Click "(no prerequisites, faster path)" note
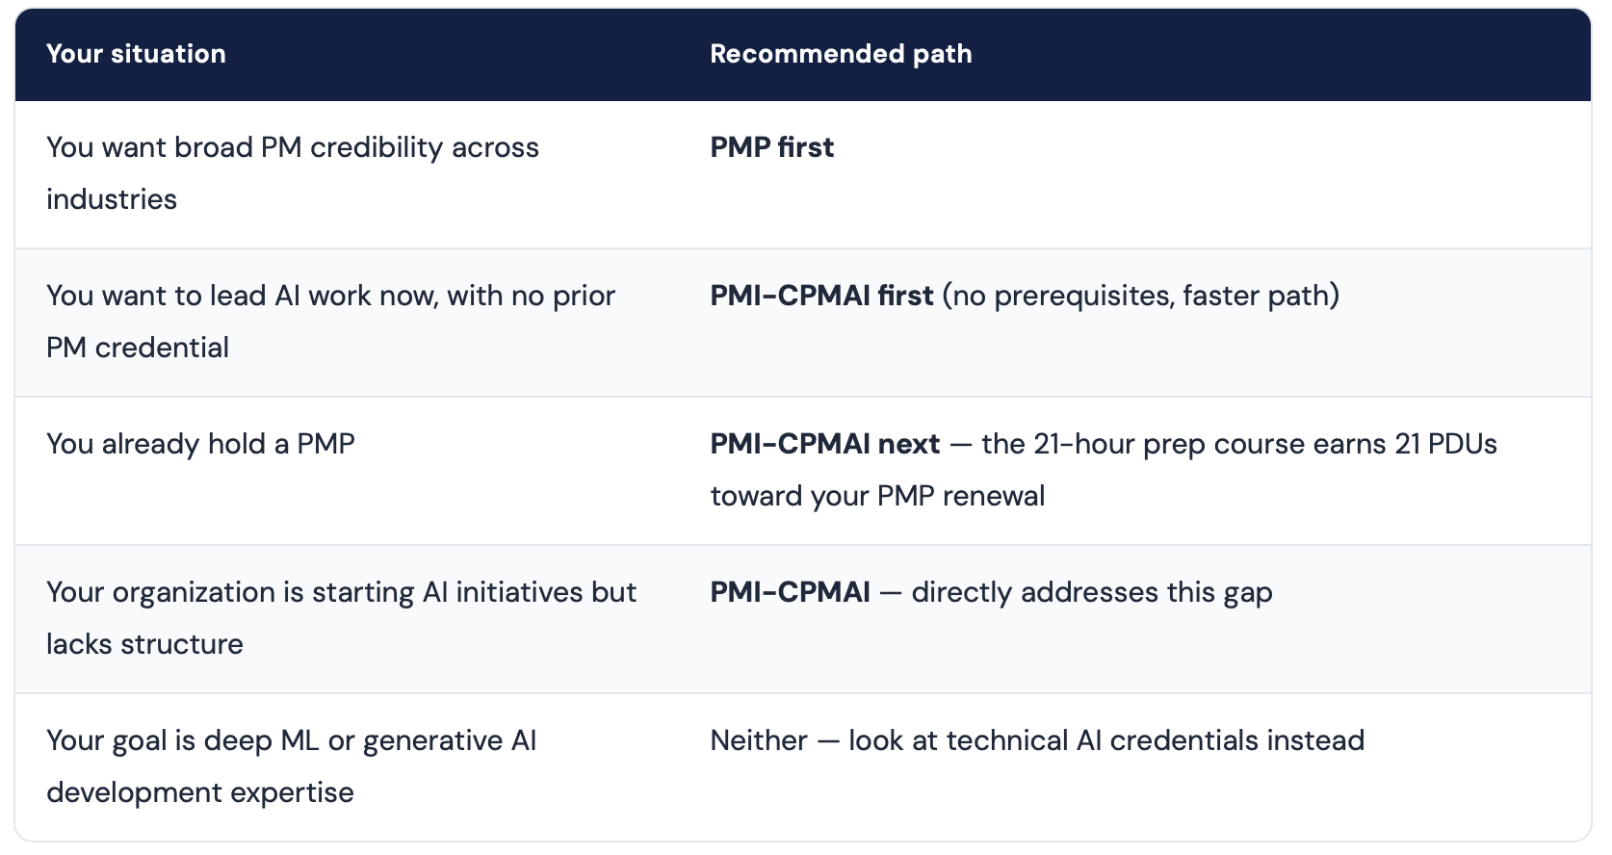The width and height of the screenshot is (1612, 855). (1140, 296)
